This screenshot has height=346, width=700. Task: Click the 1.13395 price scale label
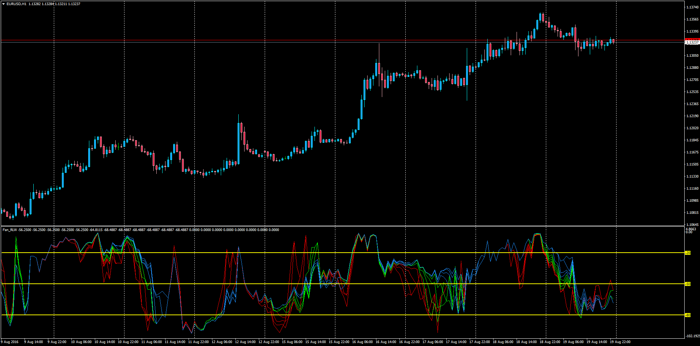pyautogui.click(x=692, y=31)
